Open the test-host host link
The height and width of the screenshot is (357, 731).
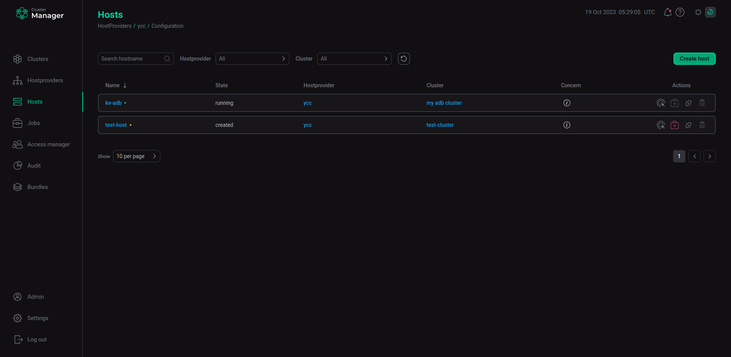[x=116, y=125]
